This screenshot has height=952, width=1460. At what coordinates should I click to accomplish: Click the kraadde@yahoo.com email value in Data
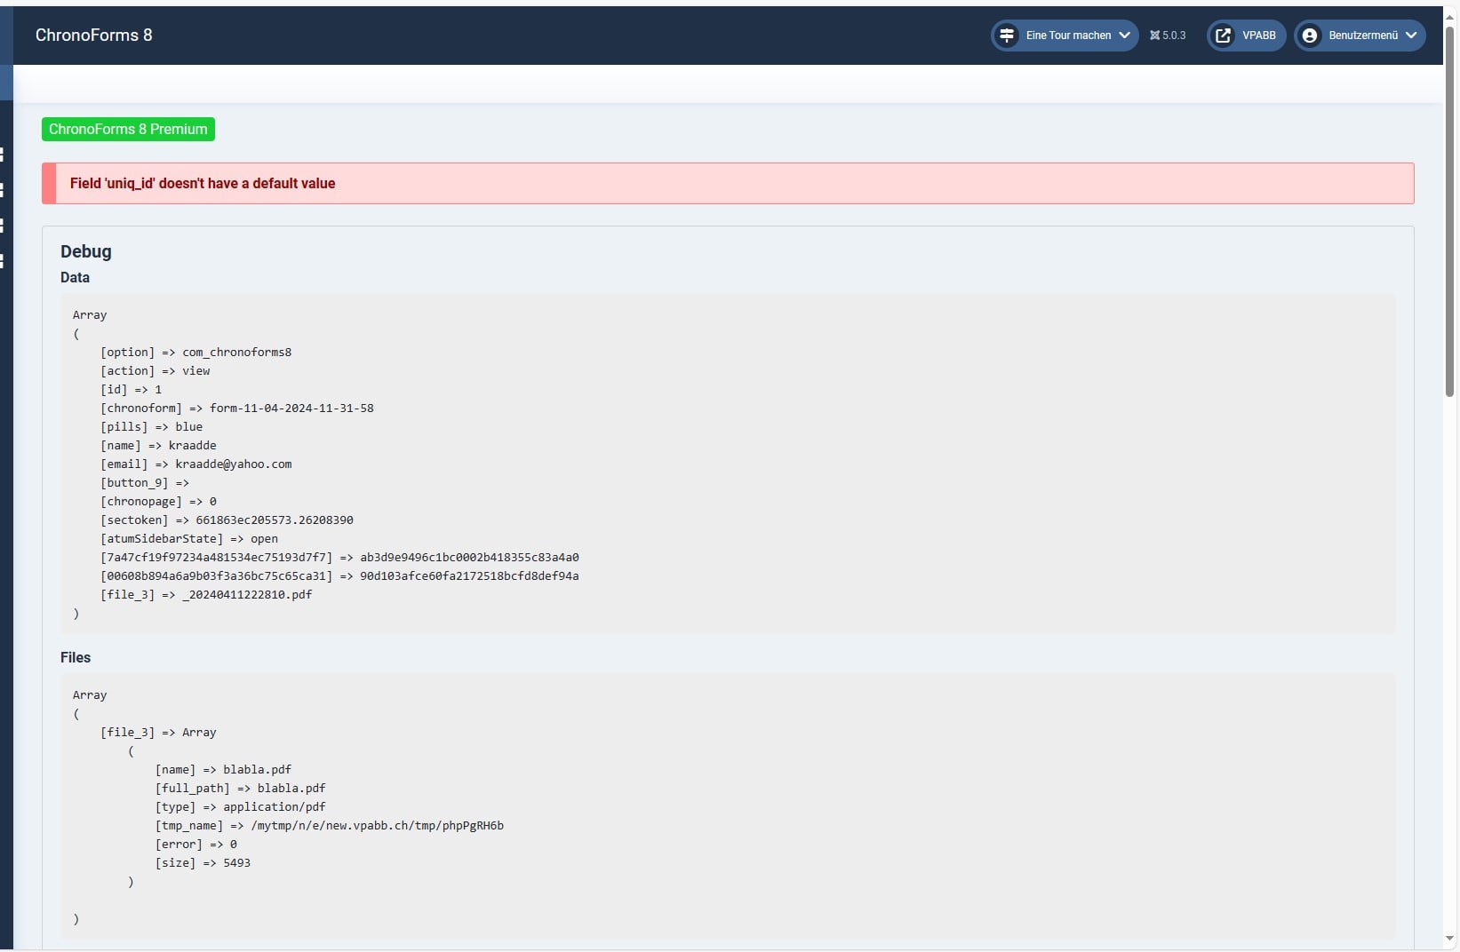tap(233, 464)
